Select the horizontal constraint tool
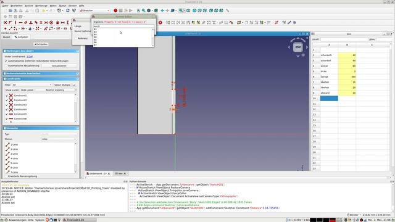395x222 pixels. point(20,23)
